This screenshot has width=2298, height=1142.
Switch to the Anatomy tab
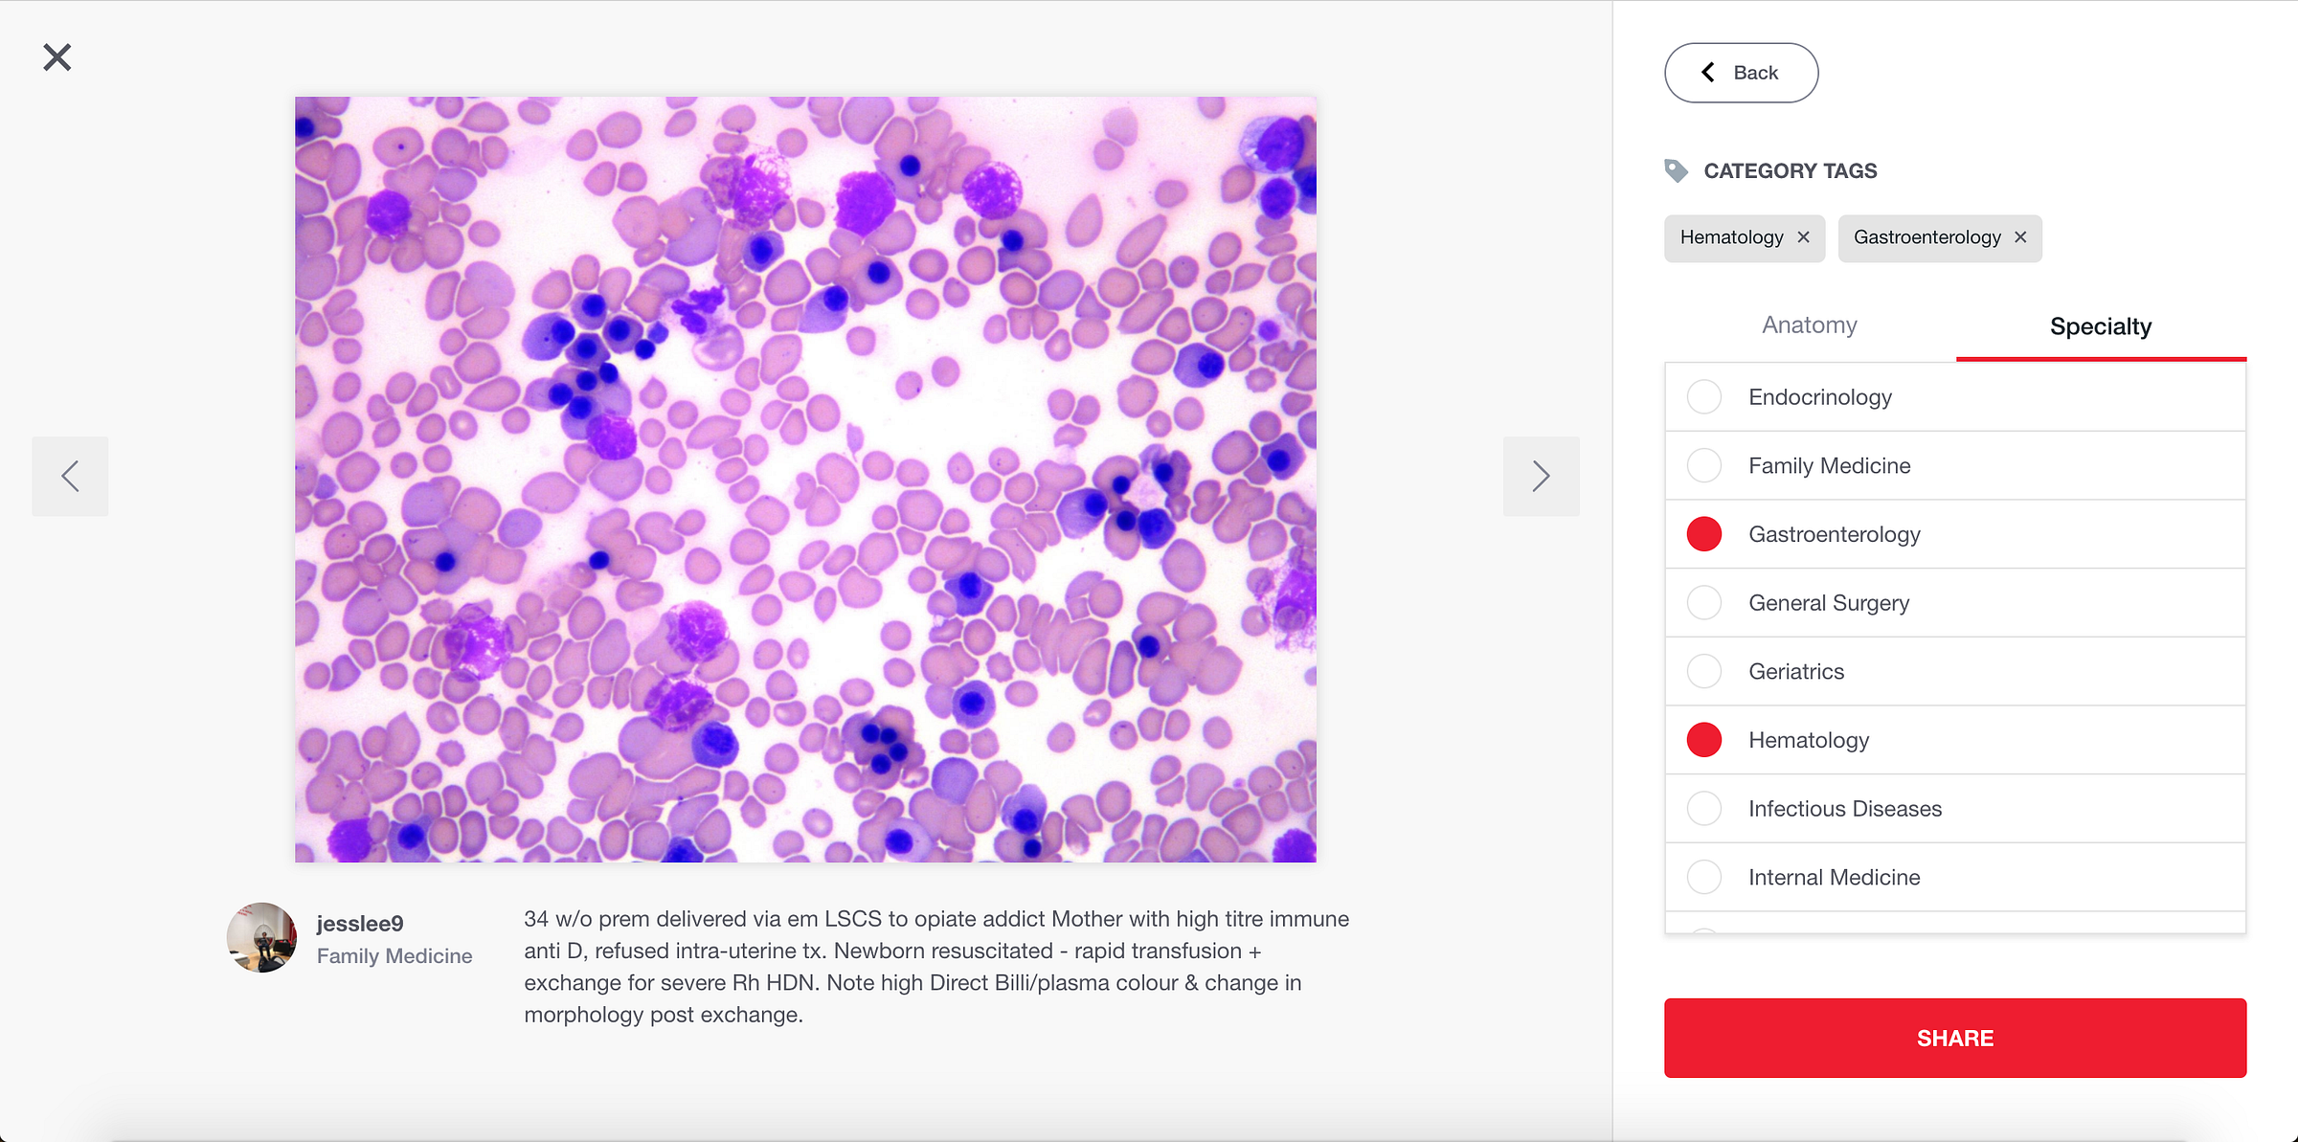pos(1810,325)
